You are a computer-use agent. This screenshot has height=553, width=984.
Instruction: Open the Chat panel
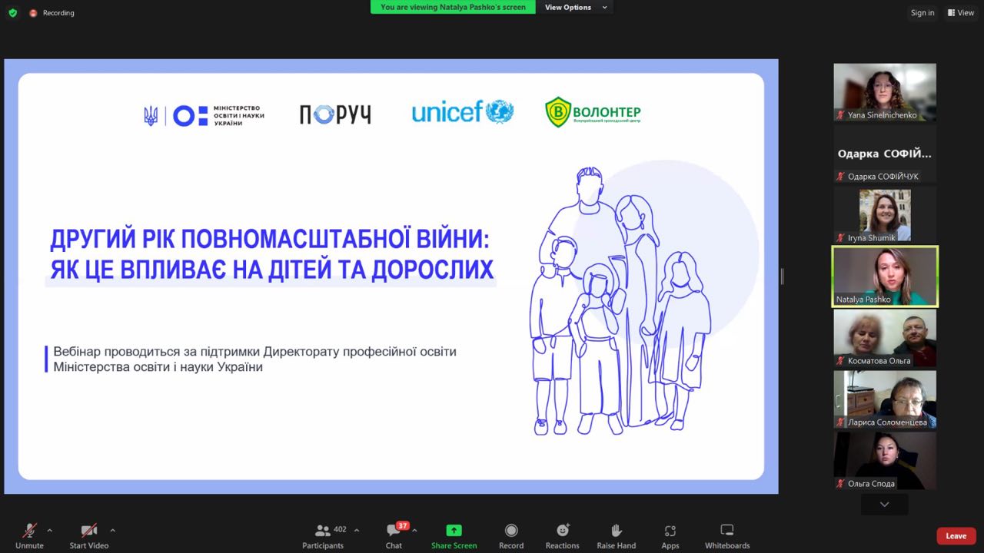pos(394,531)
